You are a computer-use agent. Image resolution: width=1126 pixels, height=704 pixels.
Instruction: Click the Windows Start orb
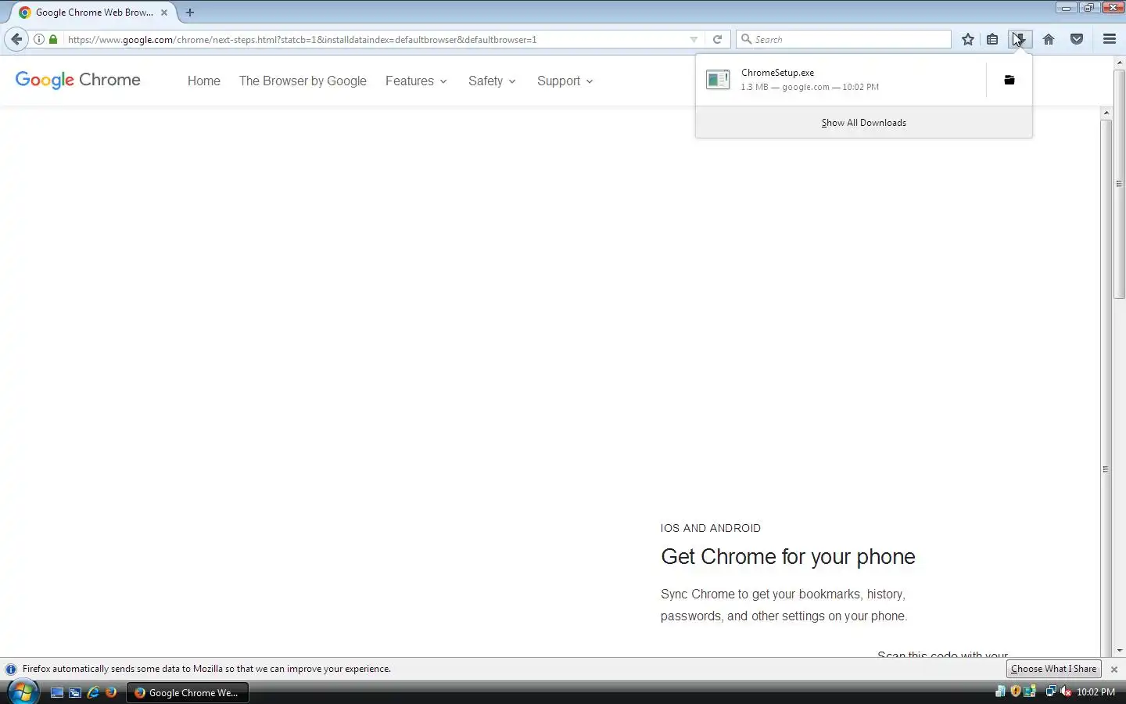(x=22, y=692)
